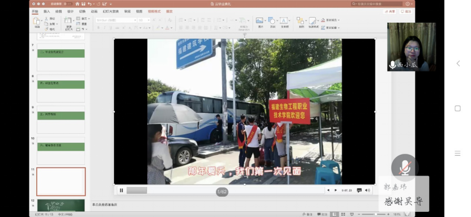Pause the slide video playback
Screen dimensions: 471x217
(121, 190)
